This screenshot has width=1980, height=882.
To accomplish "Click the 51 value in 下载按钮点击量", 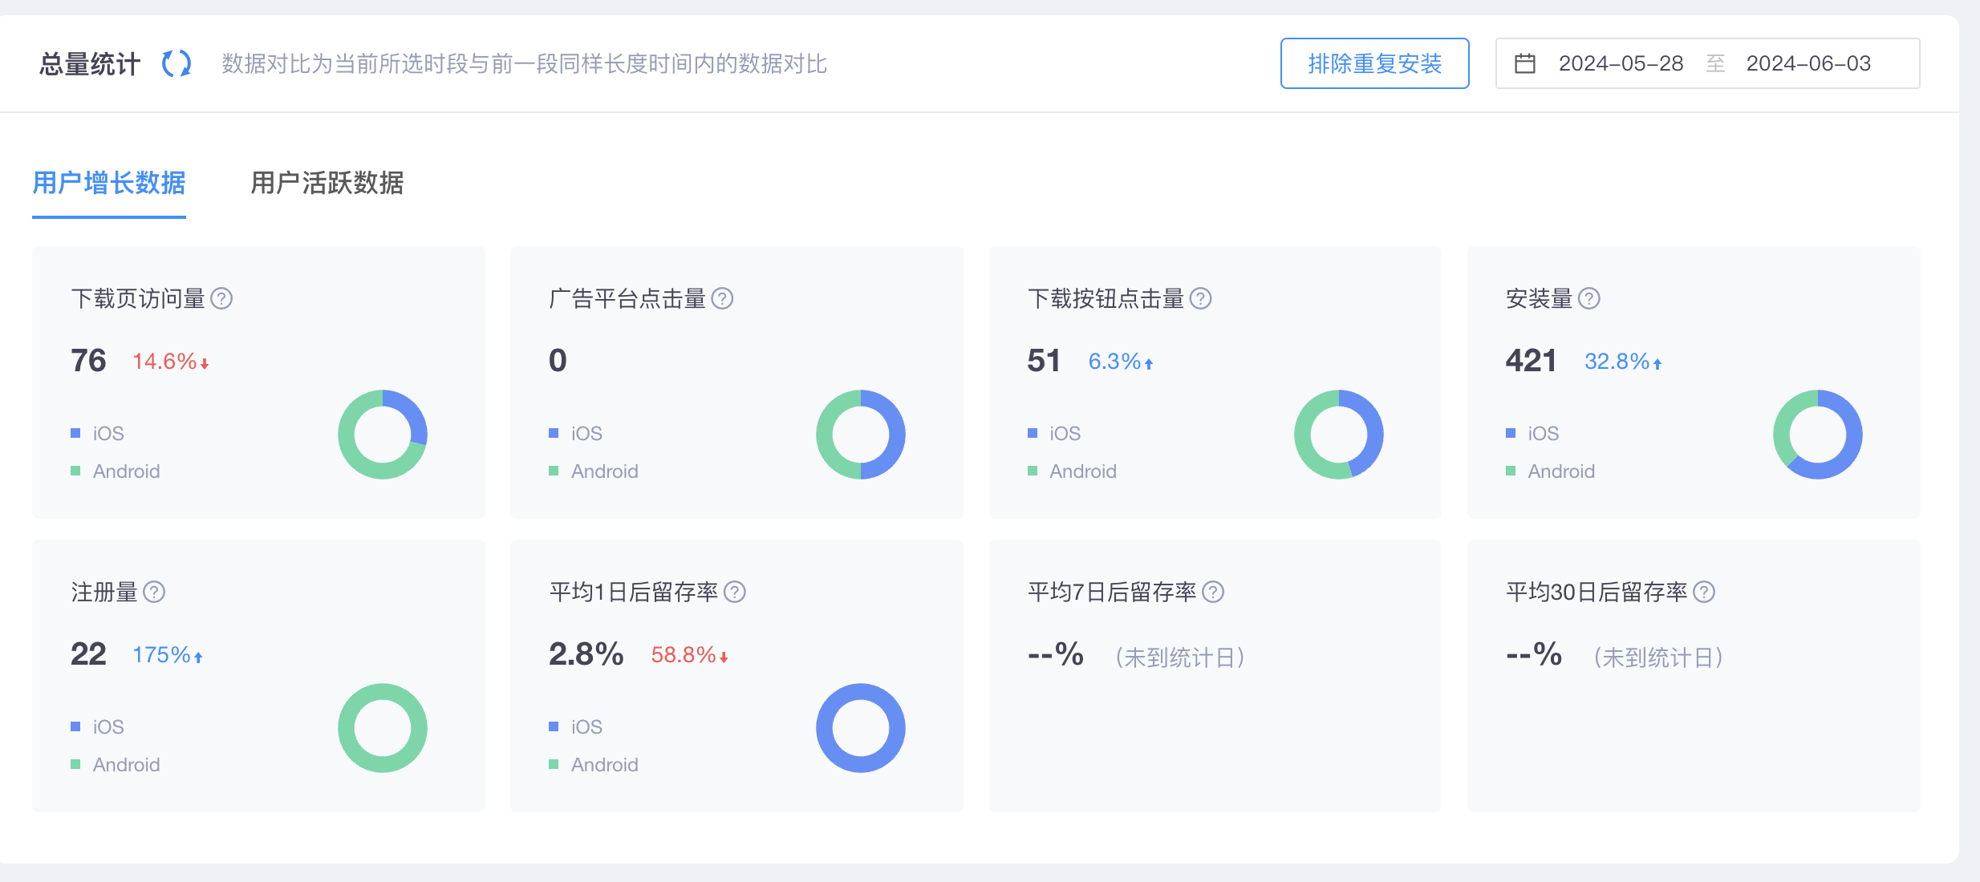I will coord(1044,360).
